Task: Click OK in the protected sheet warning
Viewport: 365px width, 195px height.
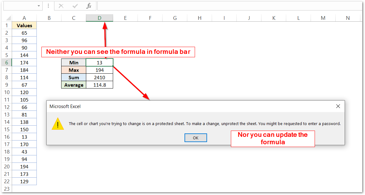Action: coord(196,137)
